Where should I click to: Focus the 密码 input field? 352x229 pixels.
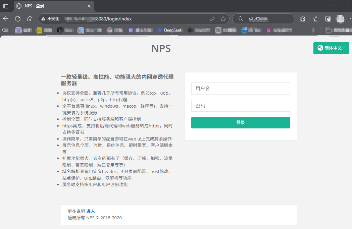click(241, 106)
